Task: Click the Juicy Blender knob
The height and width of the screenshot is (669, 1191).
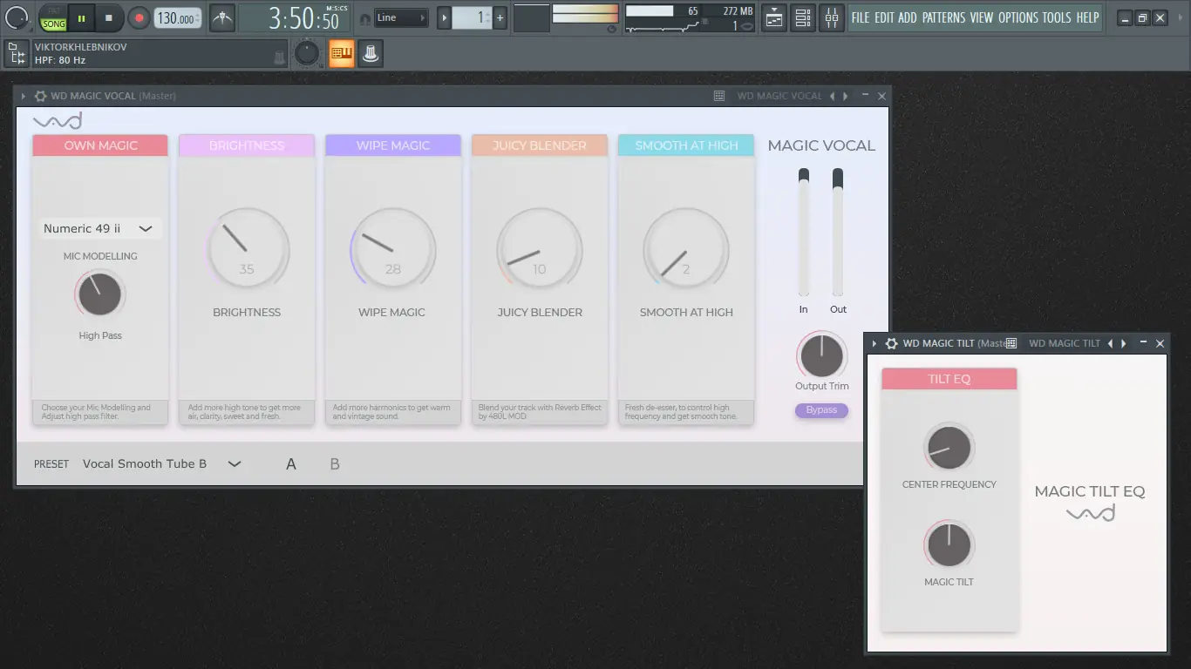Action: (540, 250)
